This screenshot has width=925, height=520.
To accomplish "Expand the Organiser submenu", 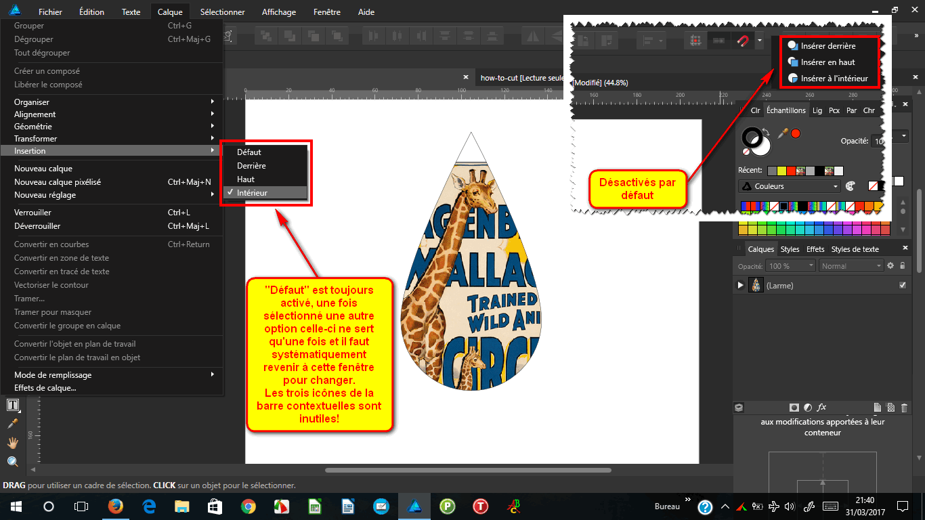I will [x=112, y=102].
